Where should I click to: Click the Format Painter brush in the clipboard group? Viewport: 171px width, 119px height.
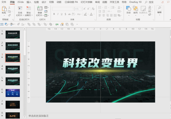(9, 15)
